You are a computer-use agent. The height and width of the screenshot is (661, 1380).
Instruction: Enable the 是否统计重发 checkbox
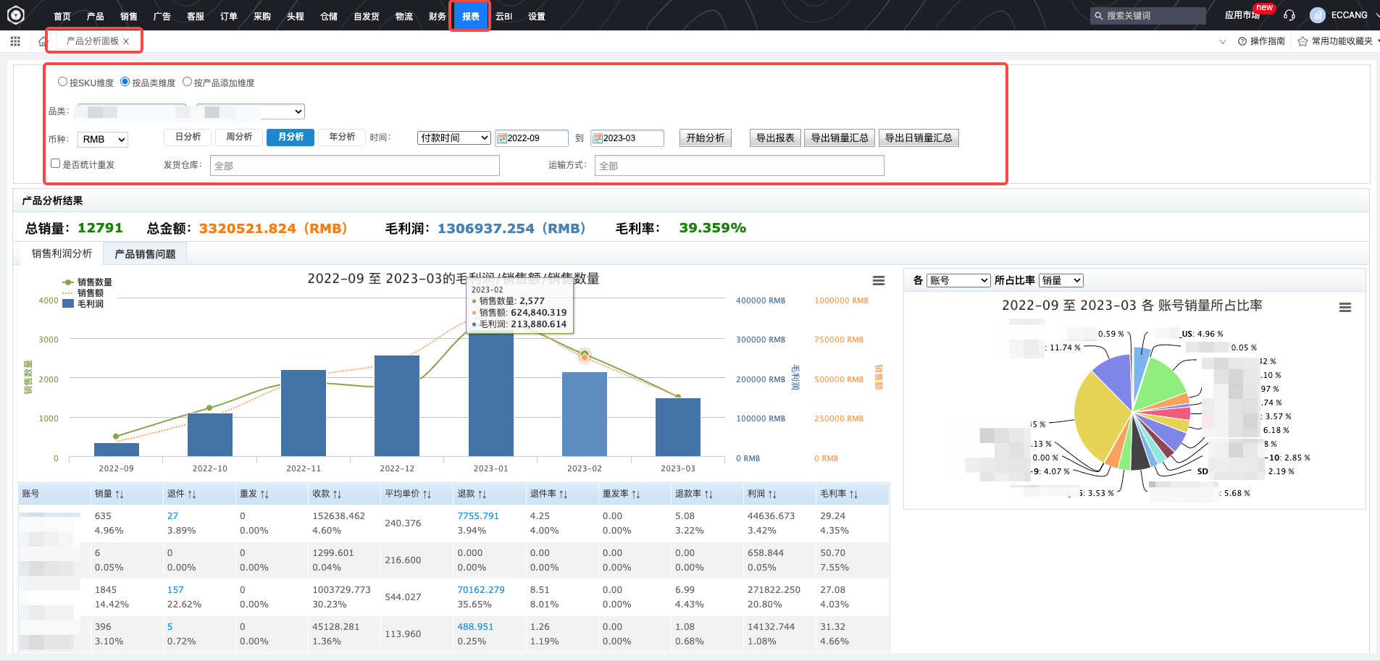point(56,164)
